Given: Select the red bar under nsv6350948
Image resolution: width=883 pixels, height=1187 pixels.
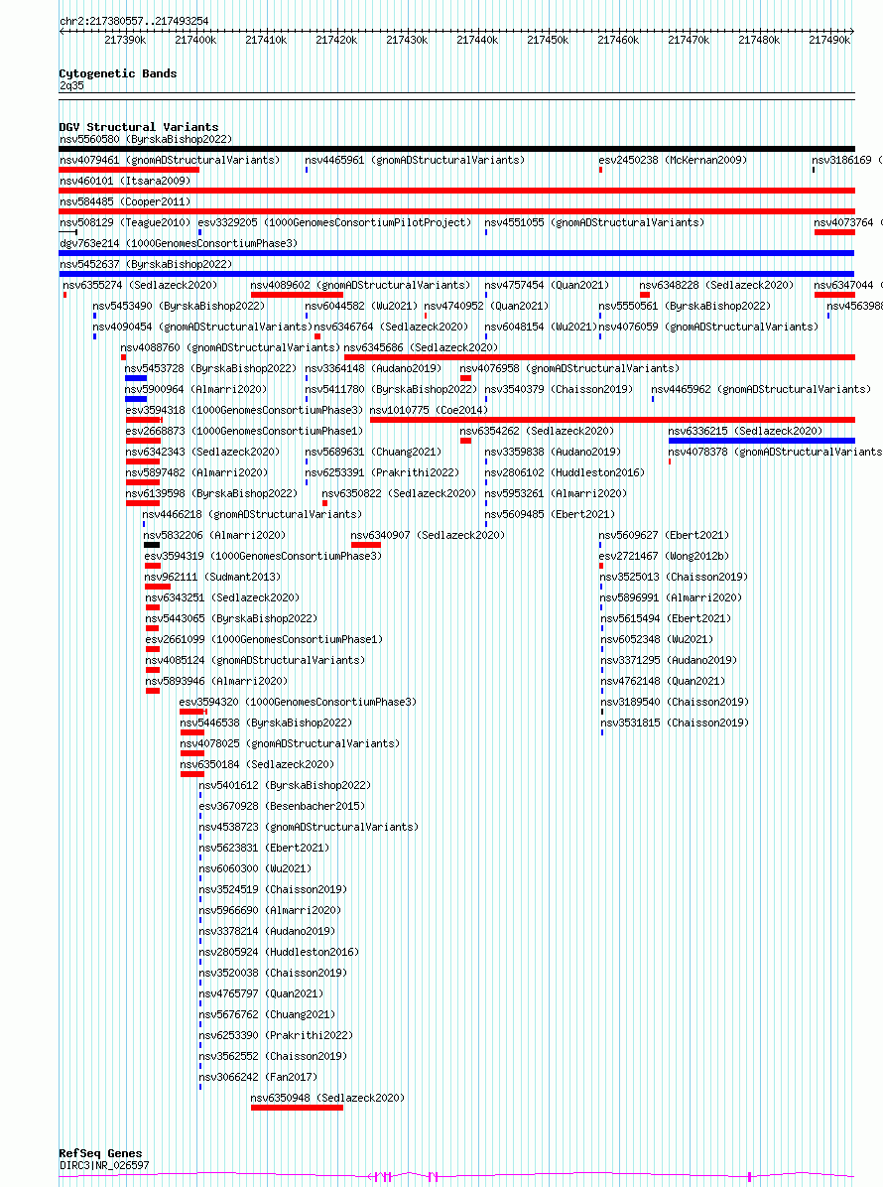Looking at the screenshot, I should [297, 1108].
